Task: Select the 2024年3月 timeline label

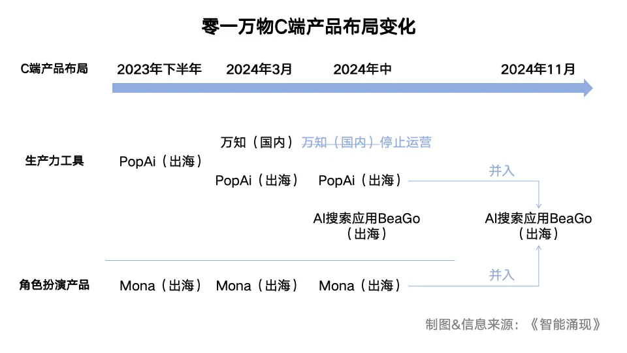Action: 259,69
